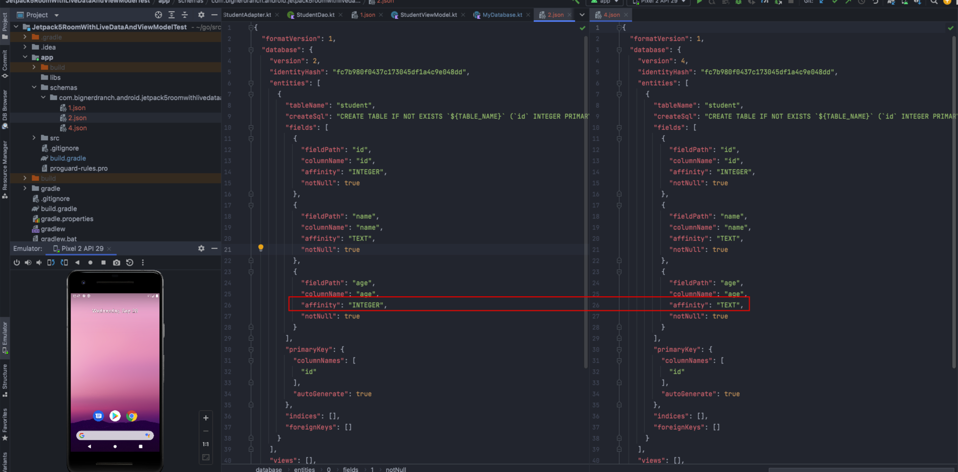Toggle the DB Browser tool window

[x=5, y=109]
